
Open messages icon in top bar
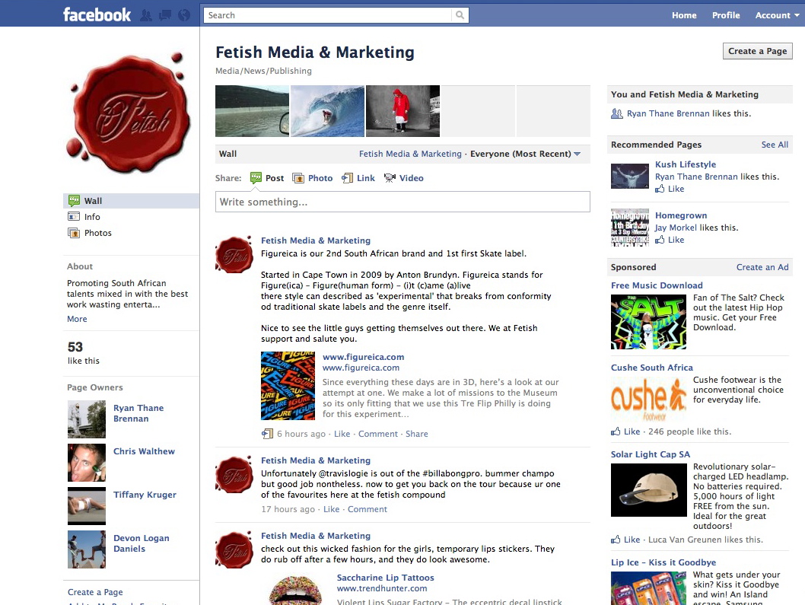pyautogui.click(x=165, y=15)
